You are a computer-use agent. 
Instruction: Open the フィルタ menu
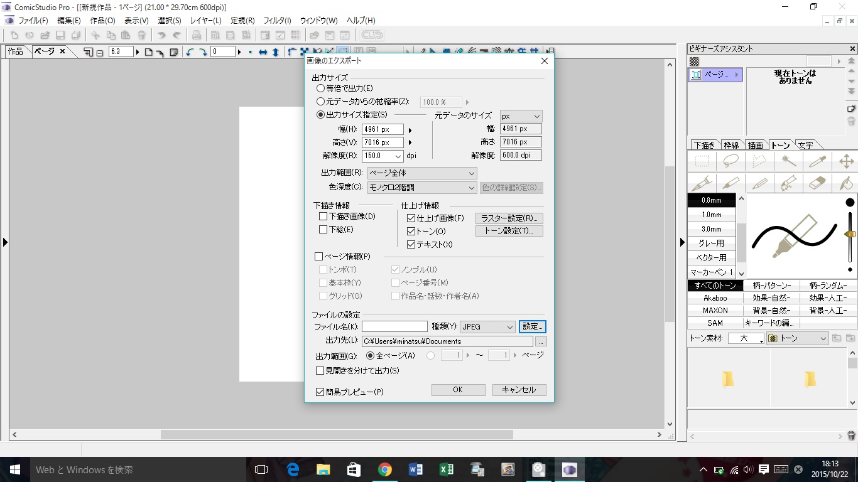tap(276, 21)
